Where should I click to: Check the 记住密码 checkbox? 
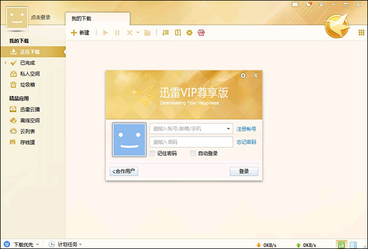[152, 154]
